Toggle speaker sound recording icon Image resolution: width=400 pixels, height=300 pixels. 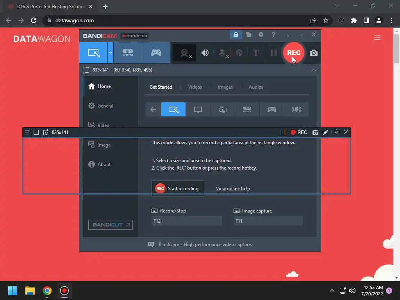tap(205, 53)
